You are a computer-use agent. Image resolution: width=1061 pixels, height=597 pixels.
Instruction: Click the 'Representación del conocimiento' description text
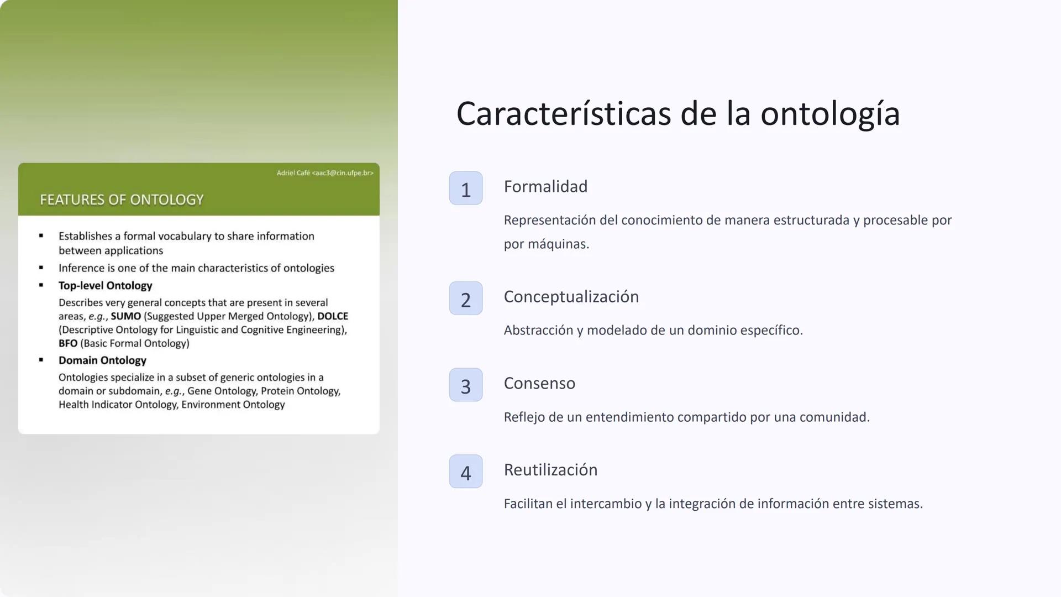point(727,221)
